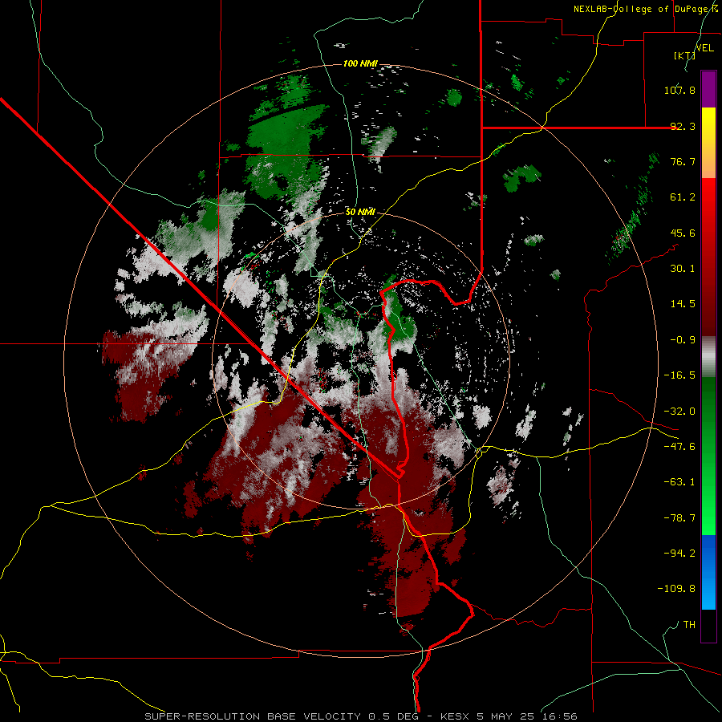722x722 pixels.
Task: Click the VEL legend title
Action: click(705, 48)
